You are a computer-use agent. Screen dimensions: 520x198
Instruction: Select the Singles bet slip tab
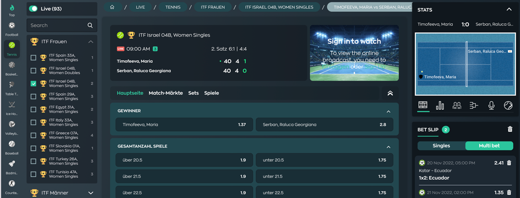click(x=441, y=146)
